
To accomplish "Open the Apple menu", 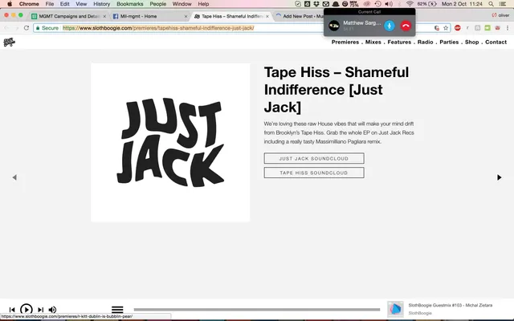I will coord(10,4).
